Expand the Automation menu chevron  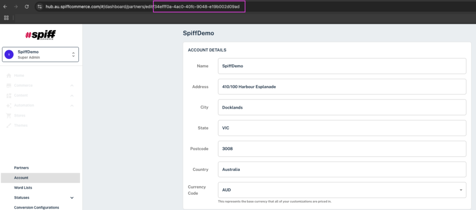point(72,105)
